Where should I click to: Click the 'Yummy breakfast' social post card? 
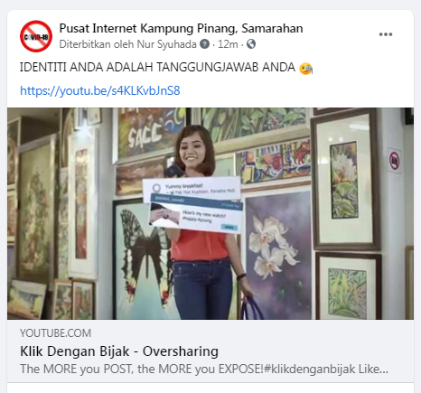coord(192,189)
